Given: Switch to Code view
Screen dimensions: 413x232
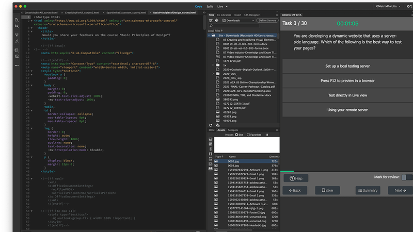Looking at the screenshot, I should [x=198, y=7].
